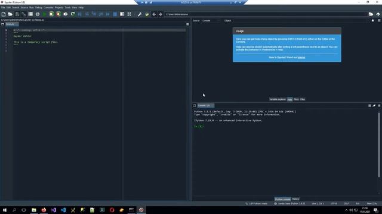The image size is (382, 214).
Task: Run the current cell and advance
Action: click(58, 14)
